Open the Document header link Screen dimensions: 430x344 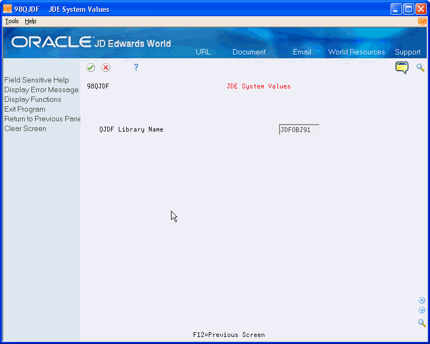[249, 52]
